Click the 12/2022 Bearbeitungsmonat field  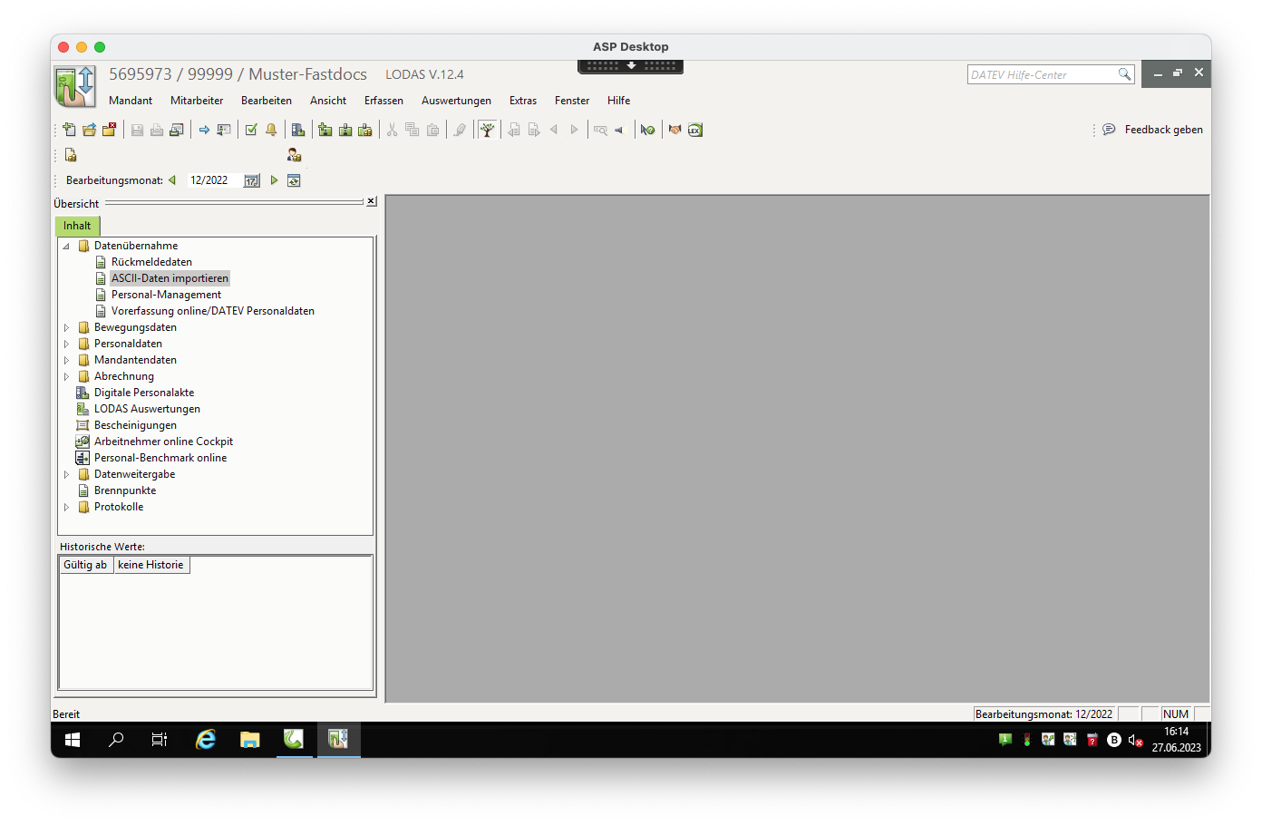coord(215,180)
